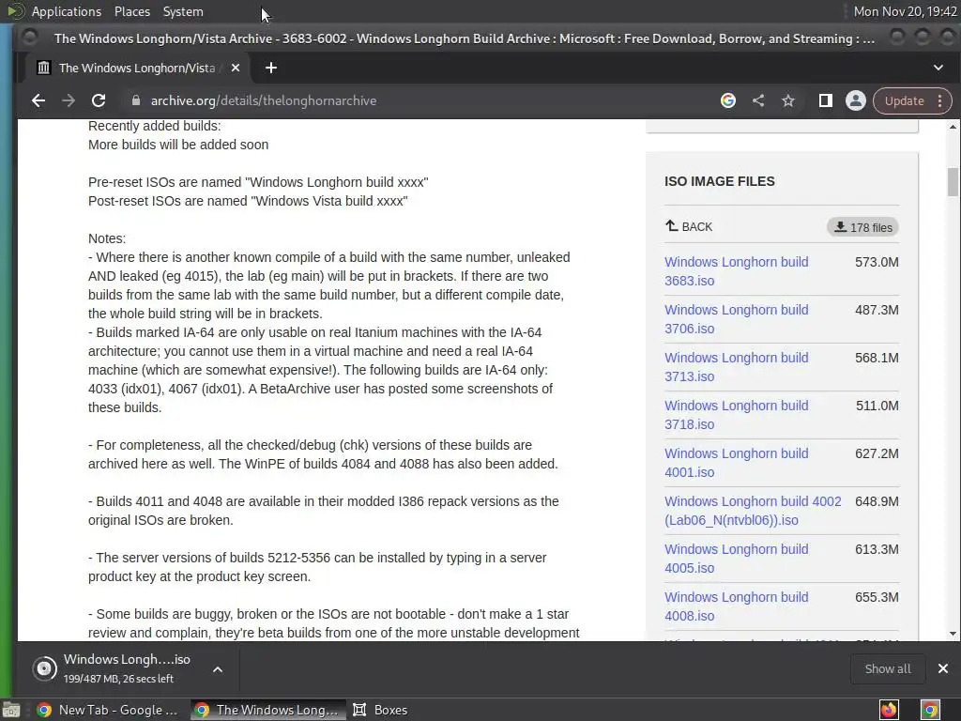
Task: Click the padlock site info icon
Action: pyautogui.click(x=136, y=100)
